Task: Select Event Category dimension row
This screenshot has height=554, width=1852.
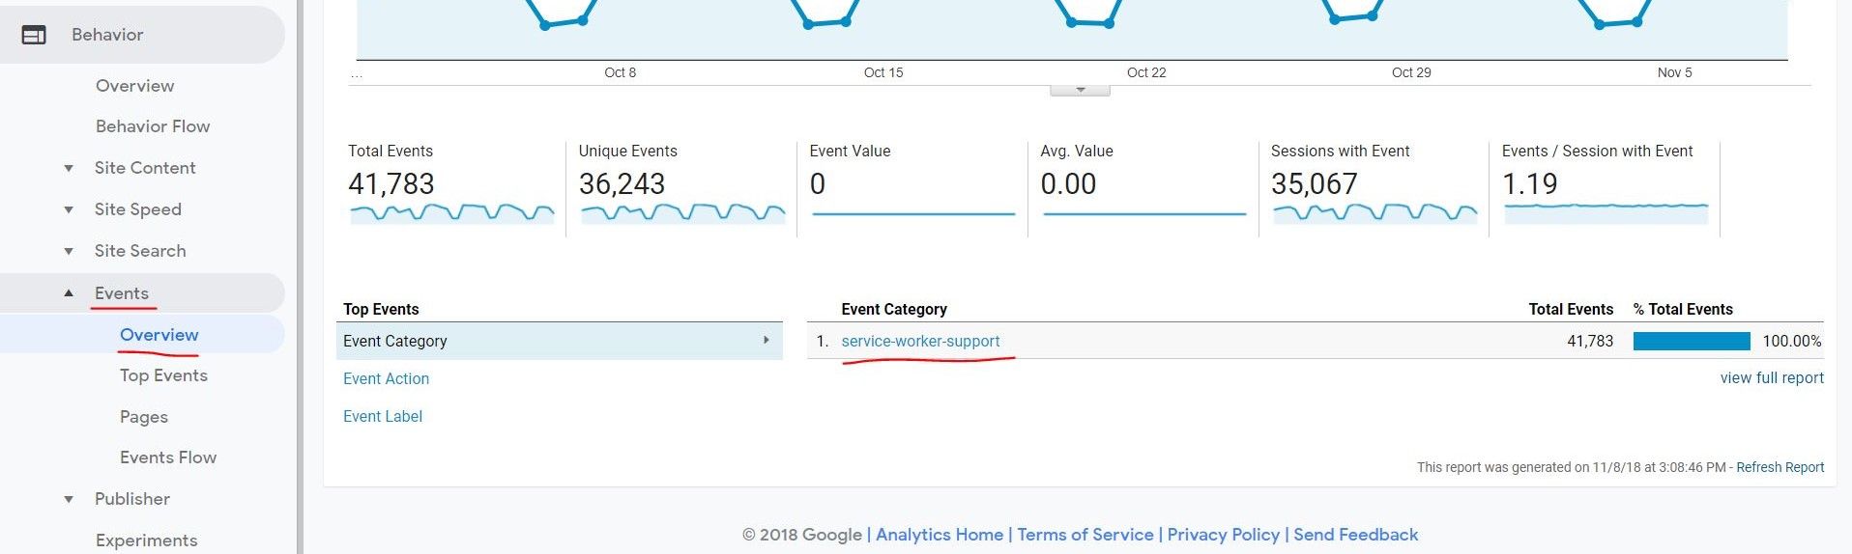Action: pos(560,341)
